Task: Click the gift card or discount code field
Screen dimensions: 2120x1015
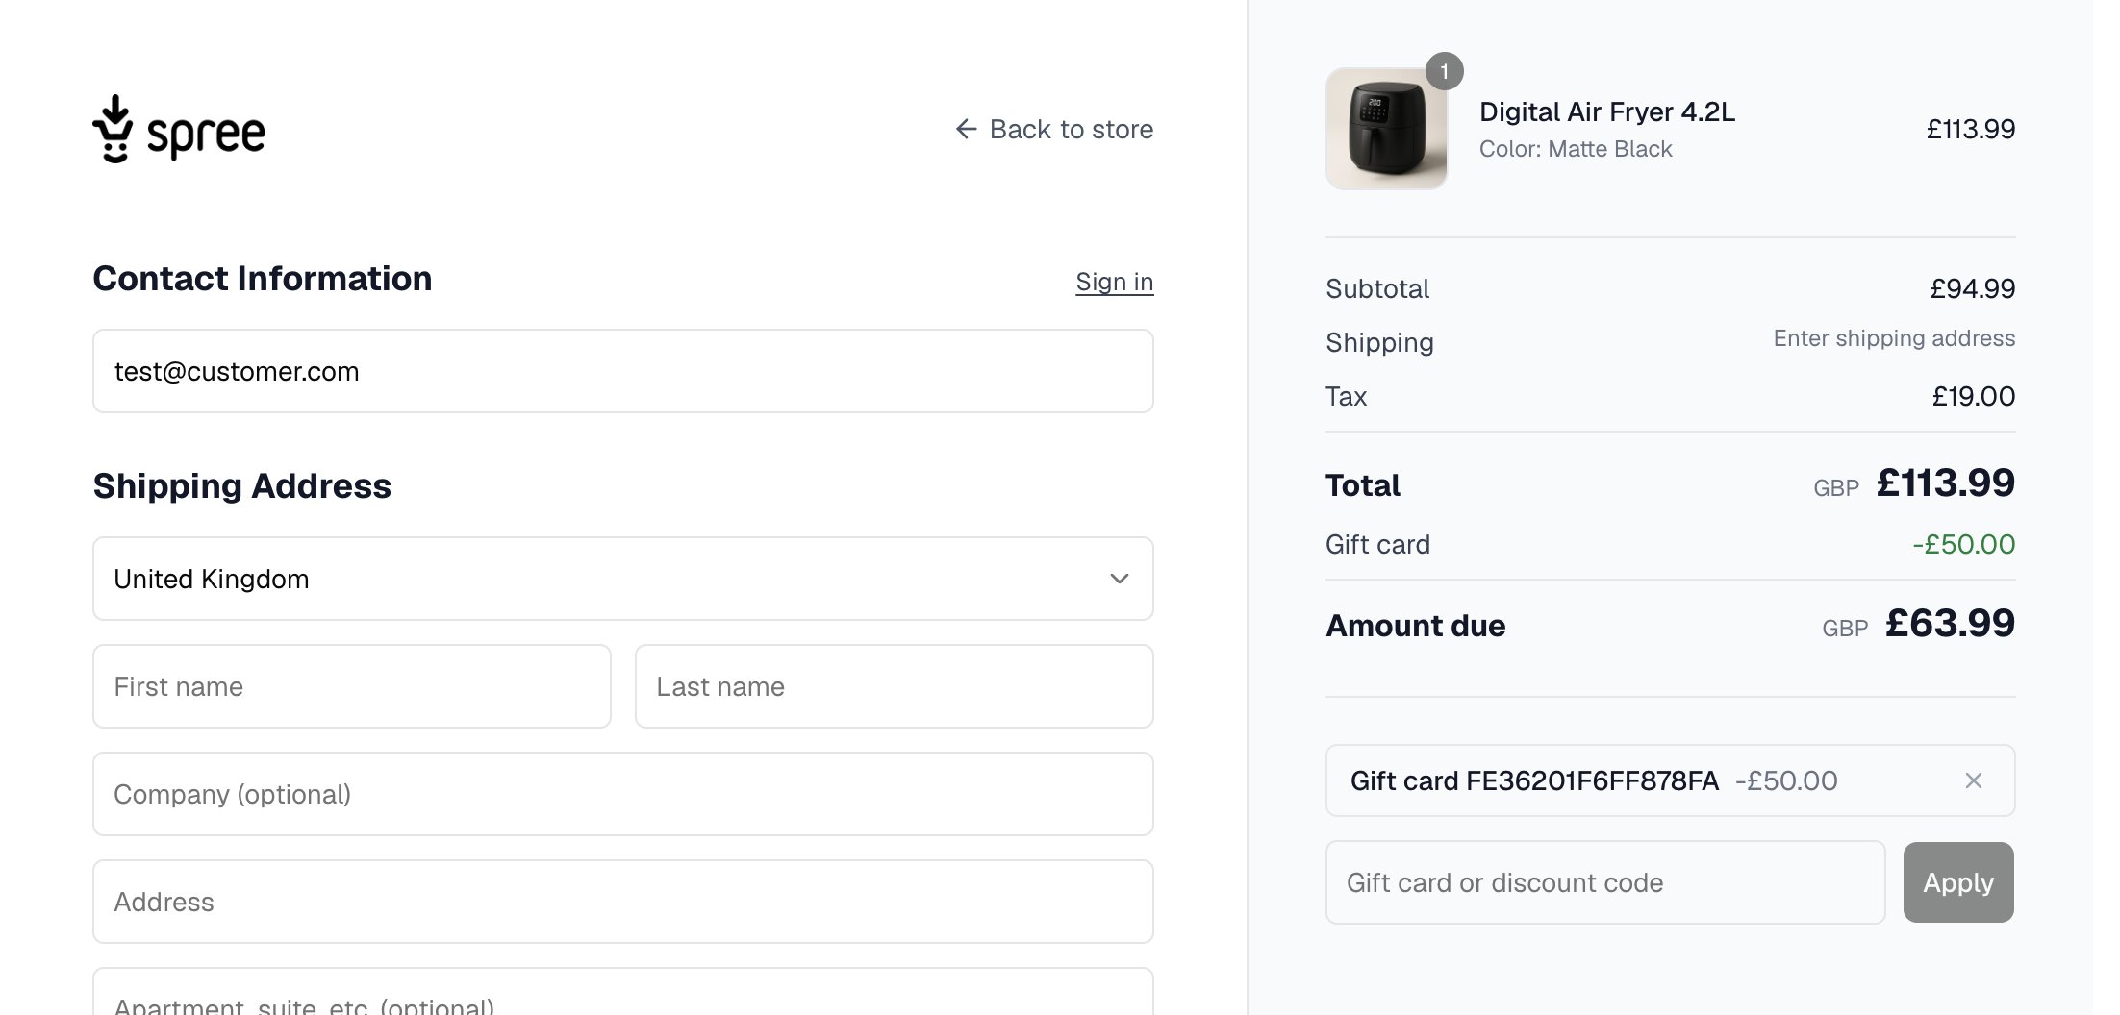Action: [x=1605, y=882]
